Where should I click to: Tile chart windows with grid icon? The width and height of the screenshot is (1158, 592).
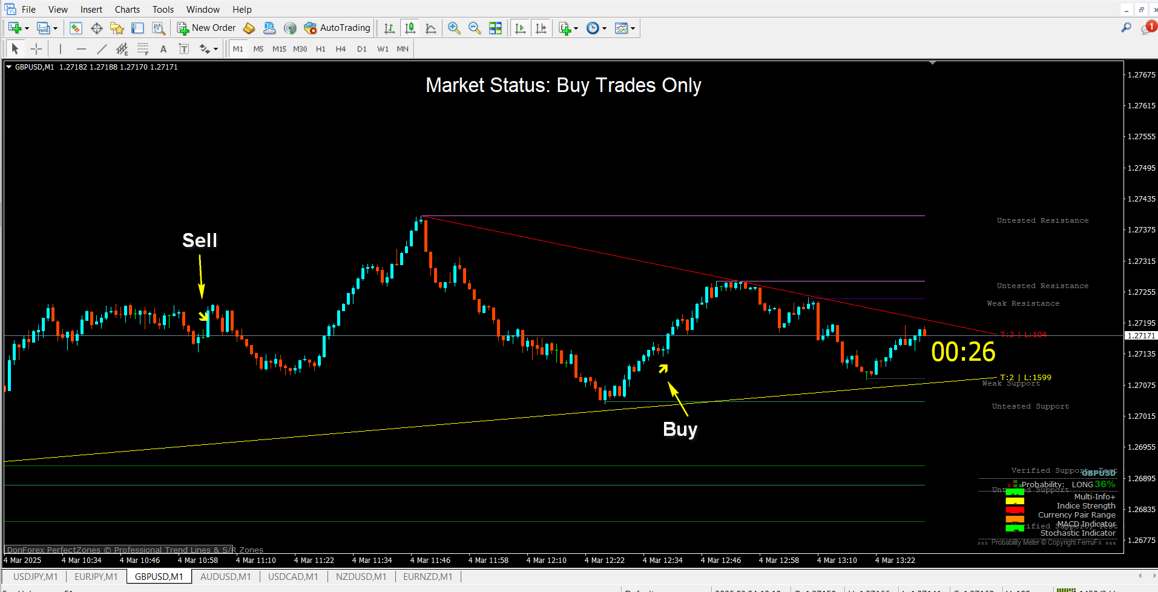point(495,28)
